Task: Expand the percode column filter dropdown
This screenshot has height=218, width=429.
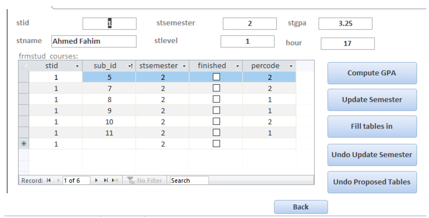Action: pyautogui.click(x=291, y=66)
